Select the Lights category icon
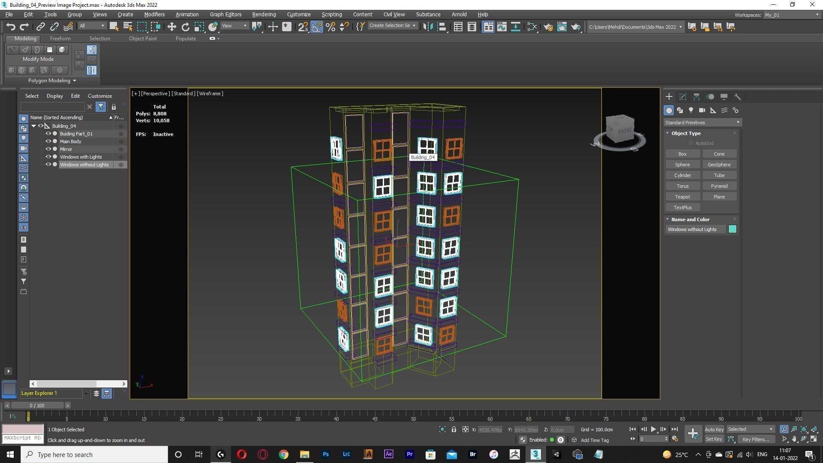 [691, 110]
